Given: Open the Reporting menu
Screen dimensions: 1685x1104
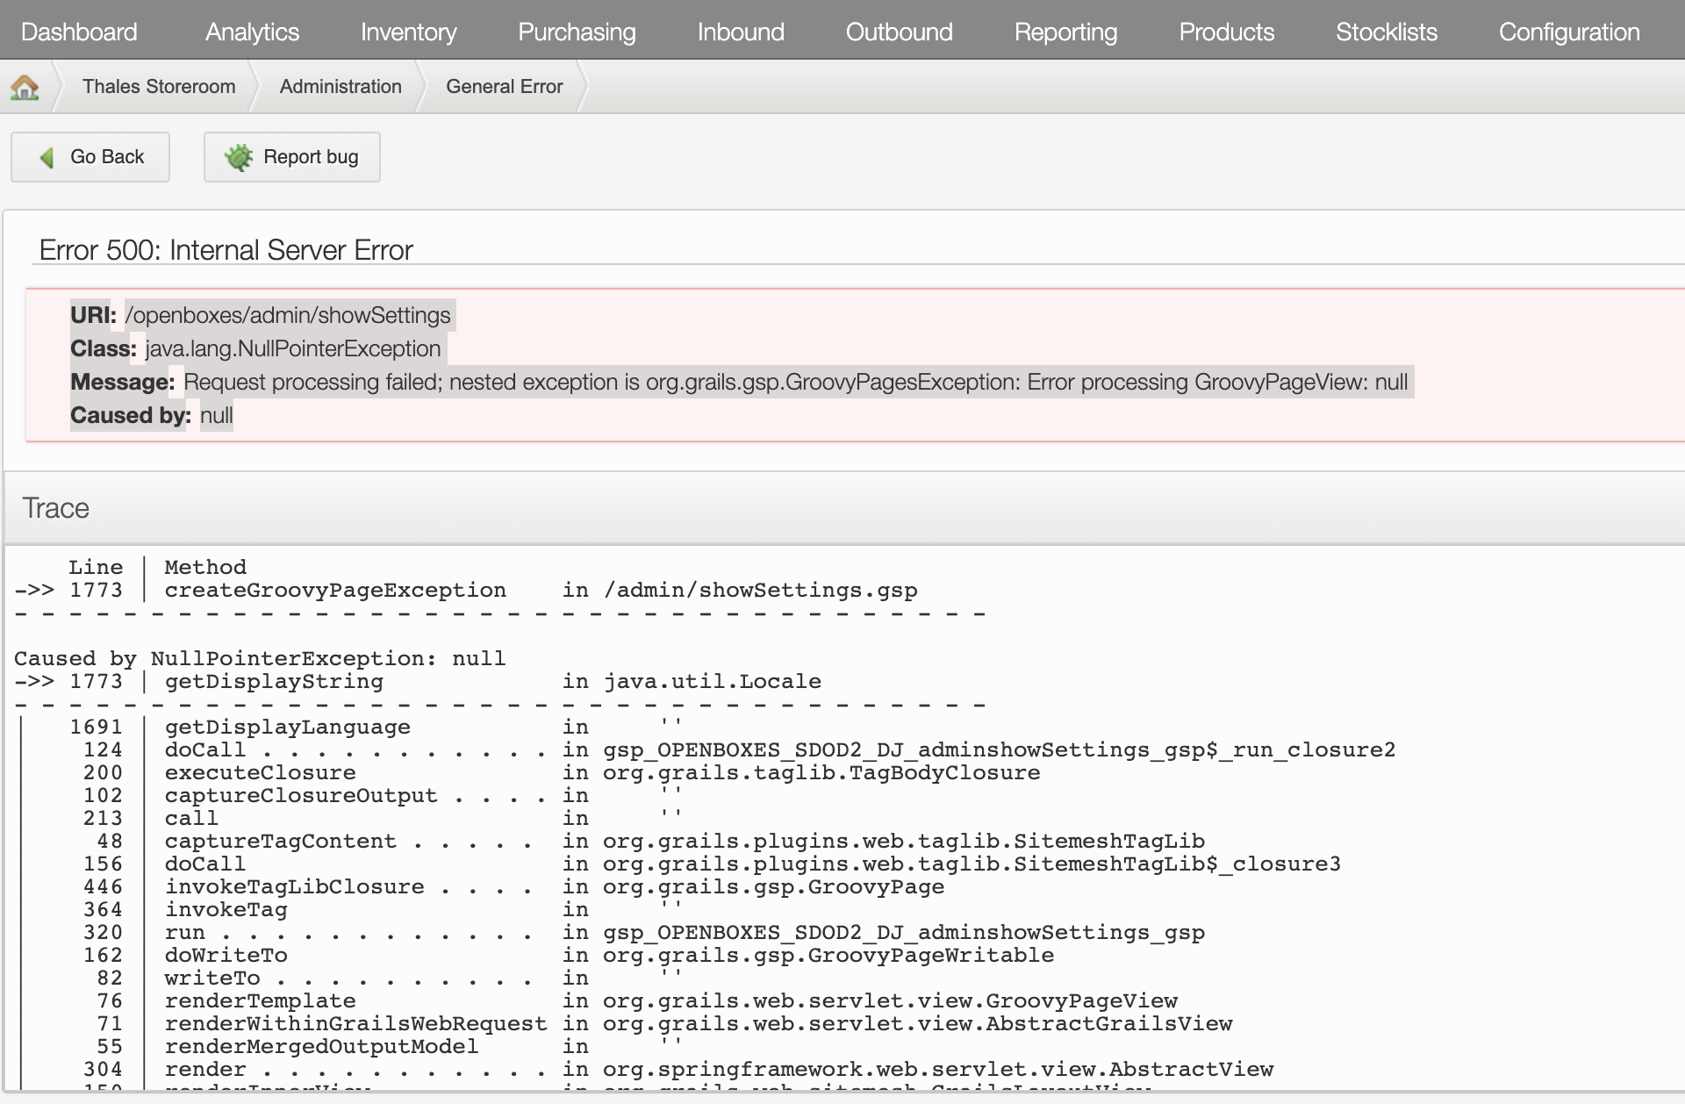Looking at the screenshot, I should 1065,32.
